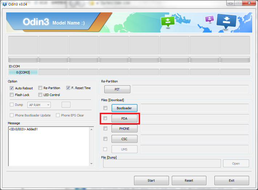The width and height of the screenshot is (258, 190).
Task: Check the UMS file checkbox
Action: [x=105, y=149]
